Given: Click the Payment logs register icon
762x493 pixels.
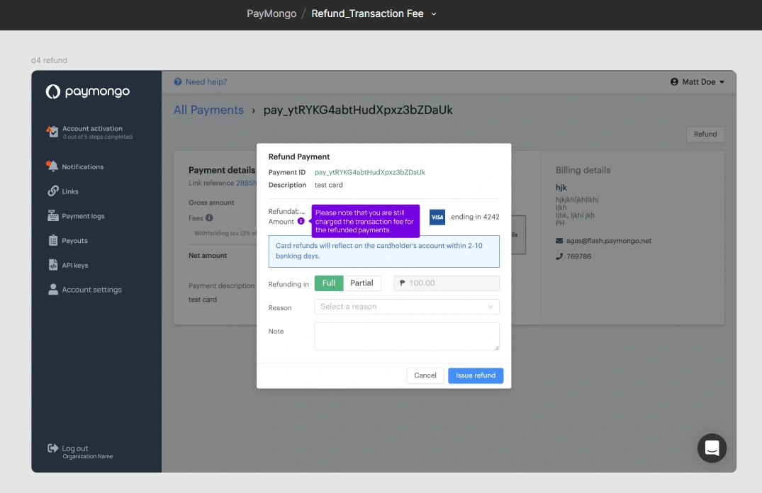Looking at the screenshot, I should 53,215.
